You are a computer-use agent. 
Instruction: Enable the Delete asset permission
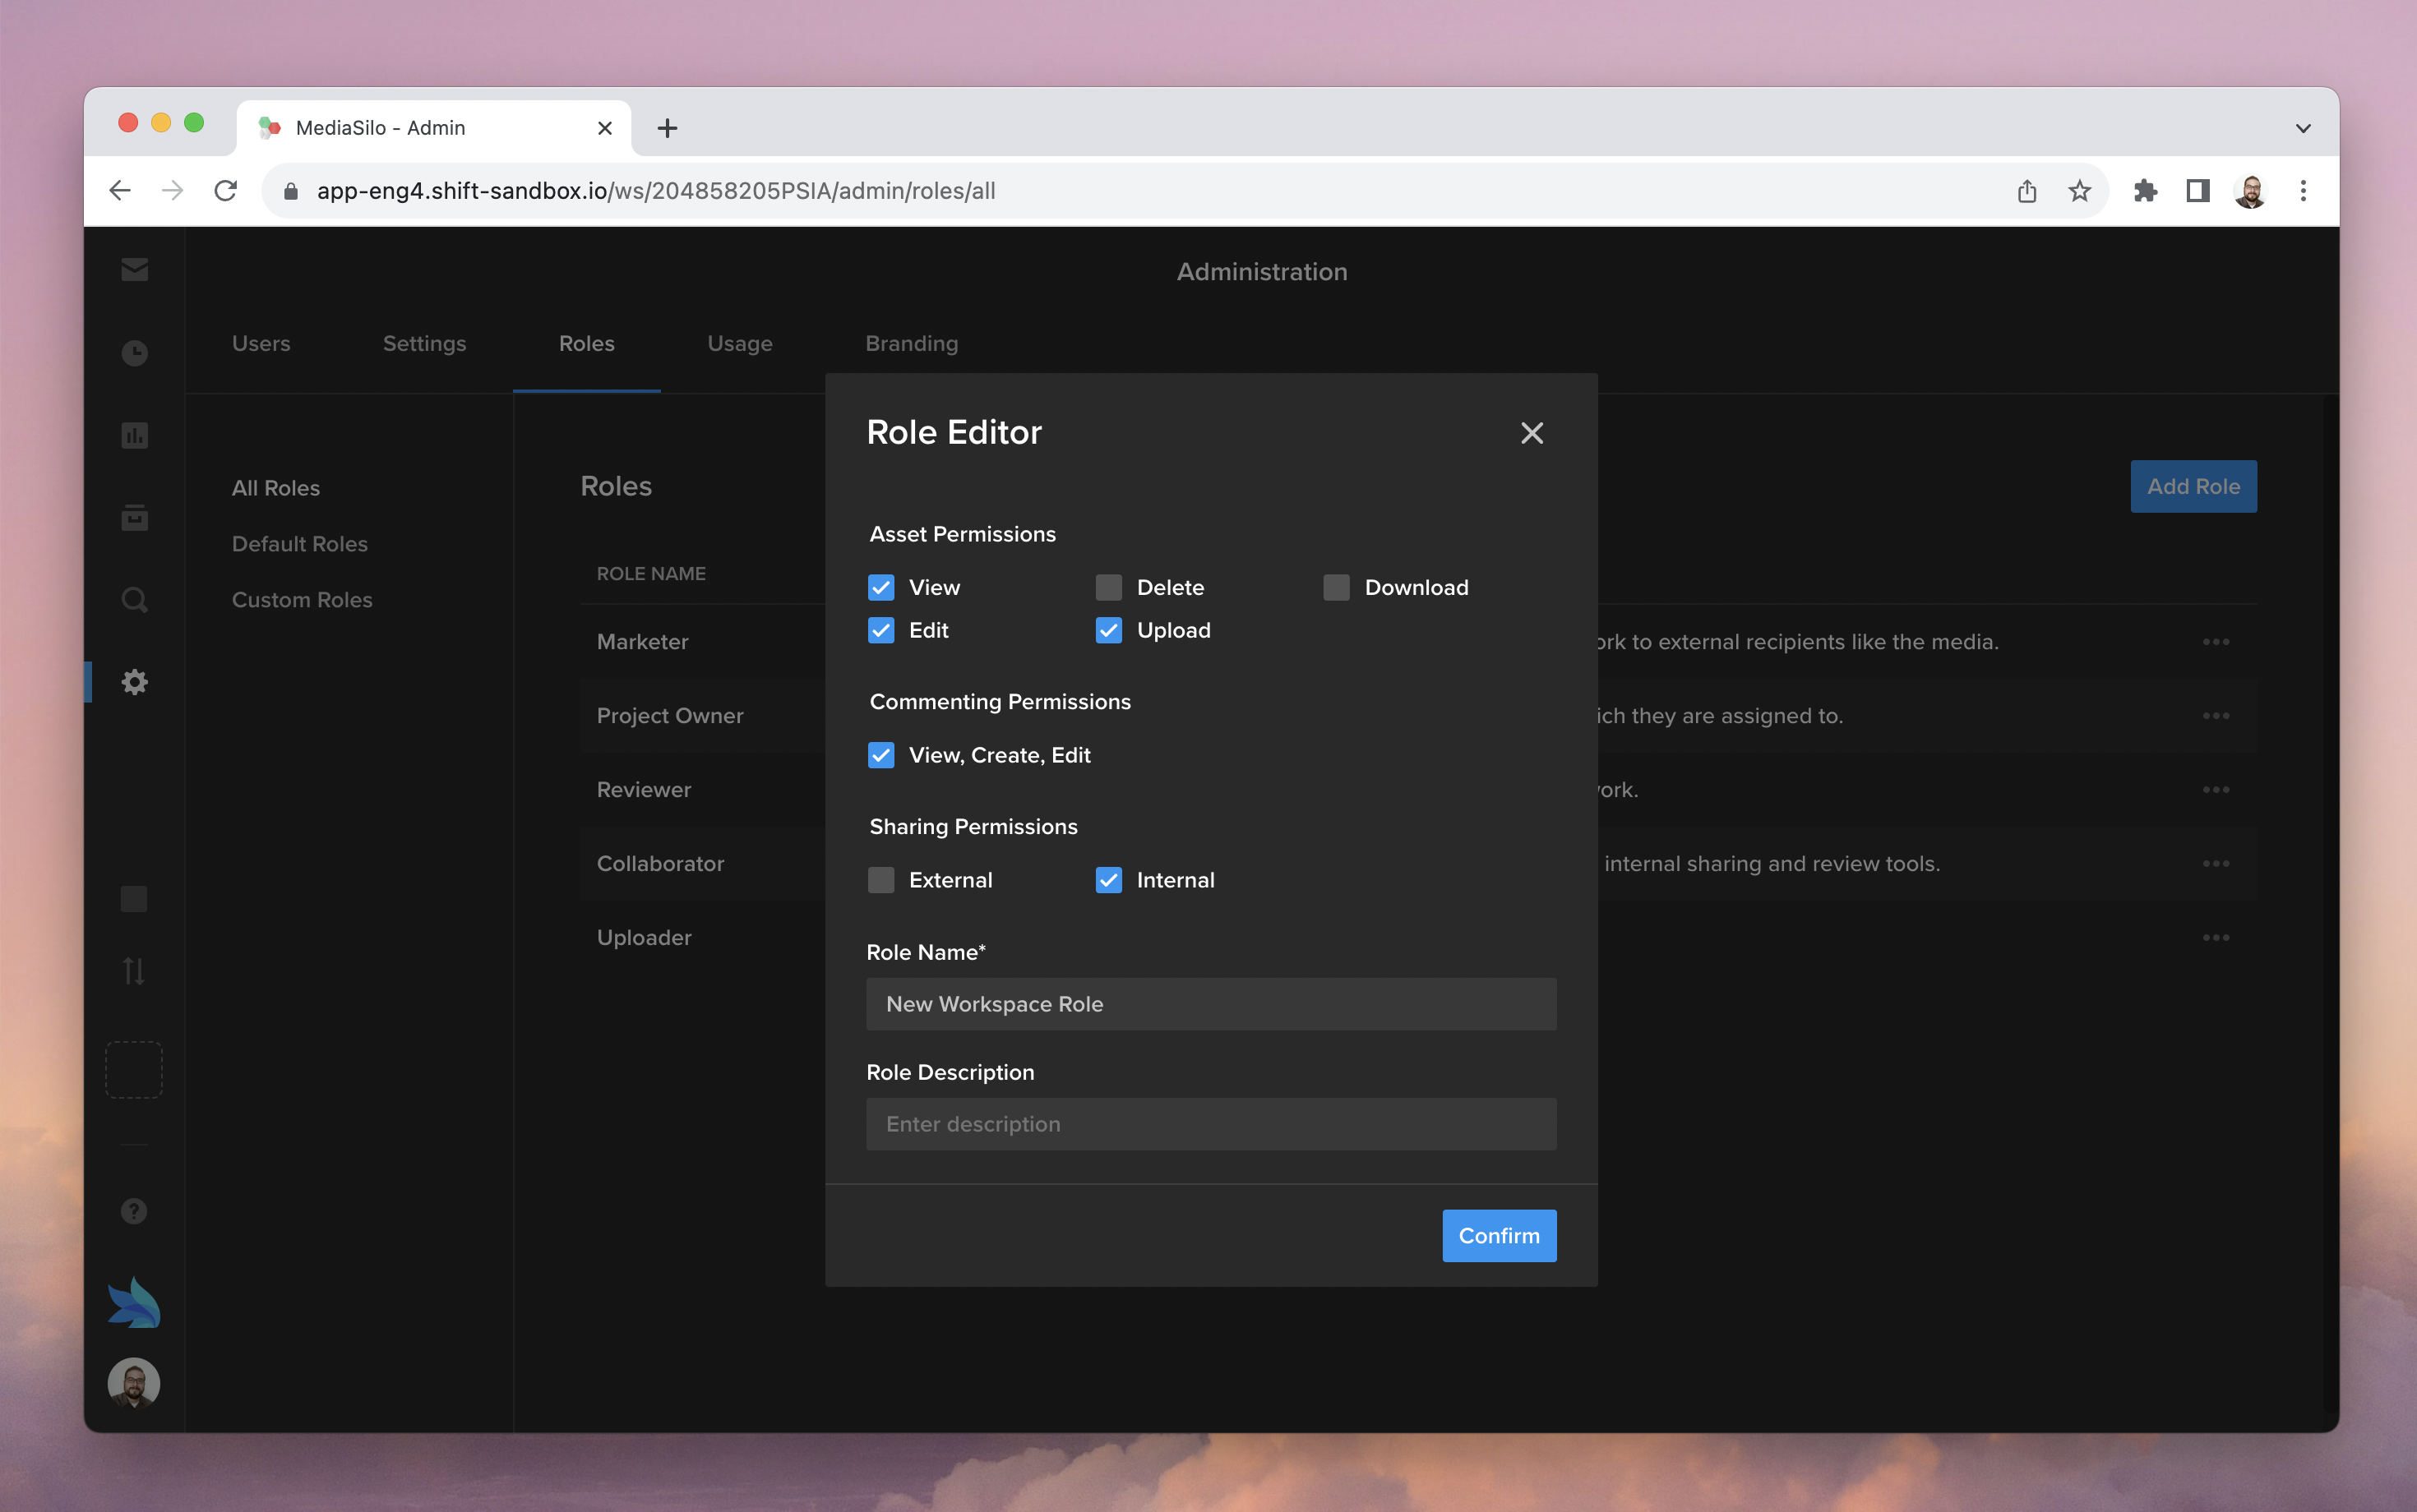pos(1108,587)
